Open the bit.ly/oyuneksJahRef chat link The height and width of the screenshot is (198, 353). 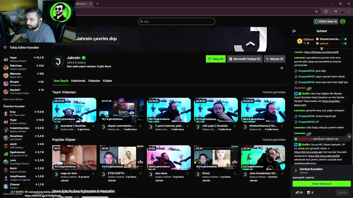(324, 156)
